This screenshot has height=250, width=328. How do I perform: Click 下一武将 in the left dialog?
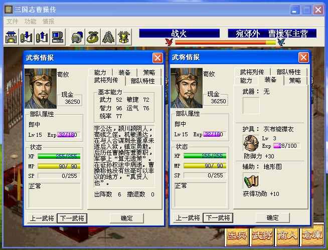[x=72, y=218]
